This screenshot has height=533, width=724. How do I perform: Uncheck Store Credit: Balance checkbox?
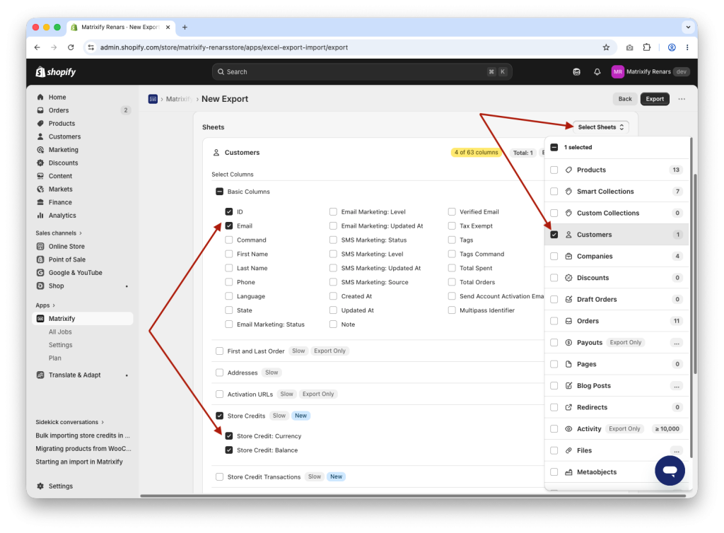[x=229, y=450]
